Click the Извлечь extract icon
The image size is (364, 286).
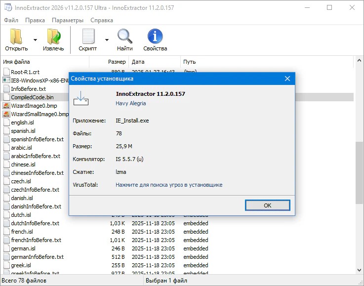click(53, 37)
